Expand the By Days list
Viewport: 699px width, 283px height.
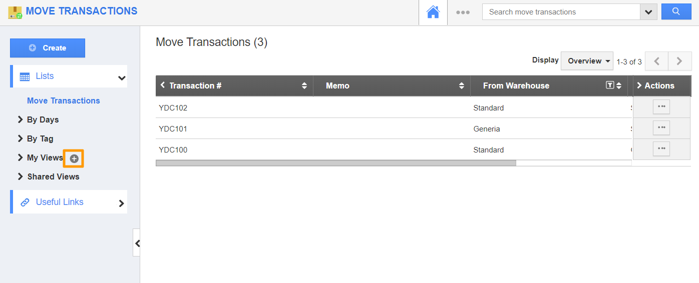click(21, 119)
